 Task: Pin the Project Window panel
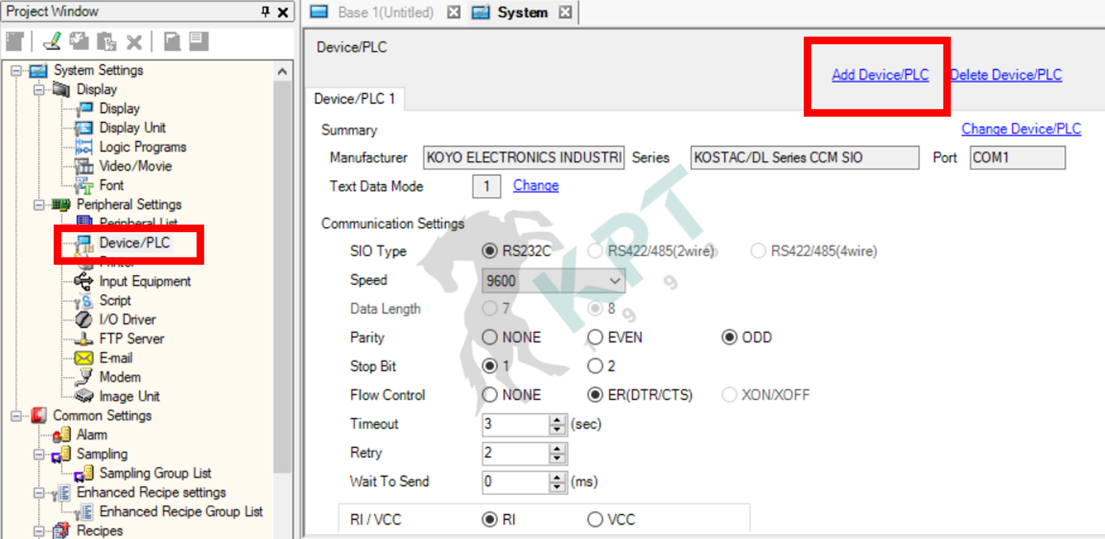click(266, 12)
